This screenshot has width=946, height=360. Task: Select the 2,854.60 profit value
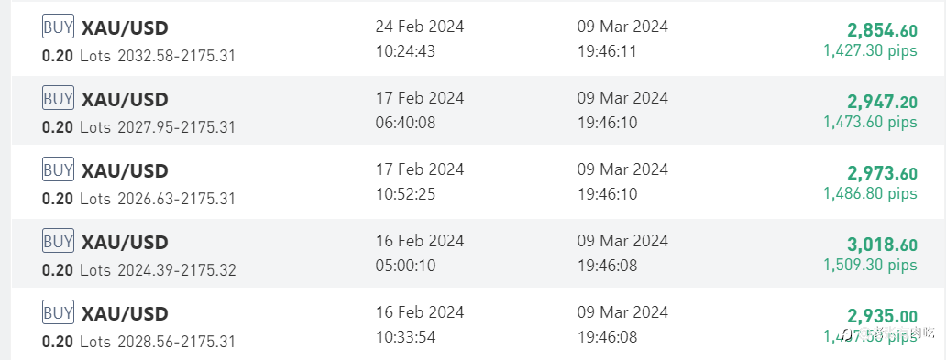tap(882, 31)
